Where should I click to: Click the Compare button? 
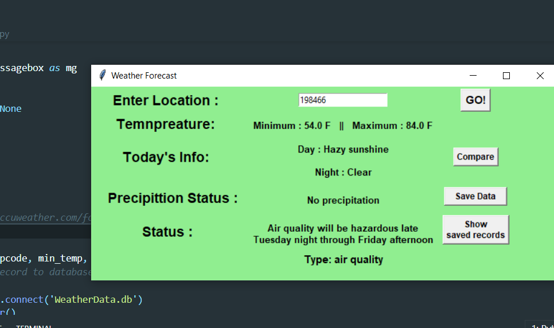(475, 157)
